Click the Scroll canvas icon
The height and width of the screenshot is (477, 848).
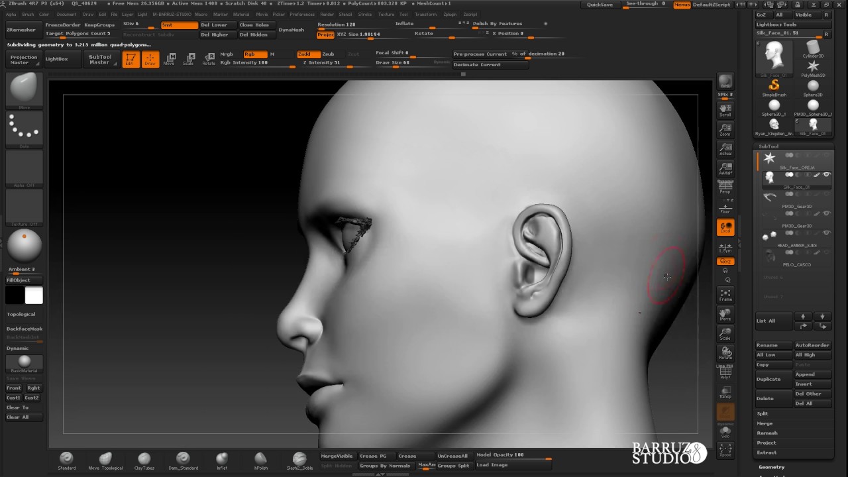[x=725, y=110]
